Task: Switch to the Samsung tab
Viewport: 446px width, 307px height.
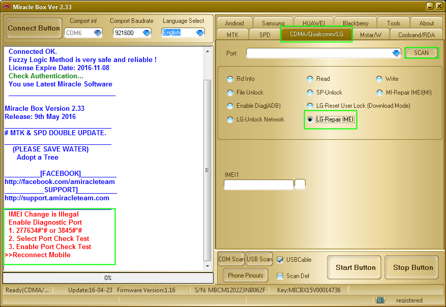Action: point(273,23)
